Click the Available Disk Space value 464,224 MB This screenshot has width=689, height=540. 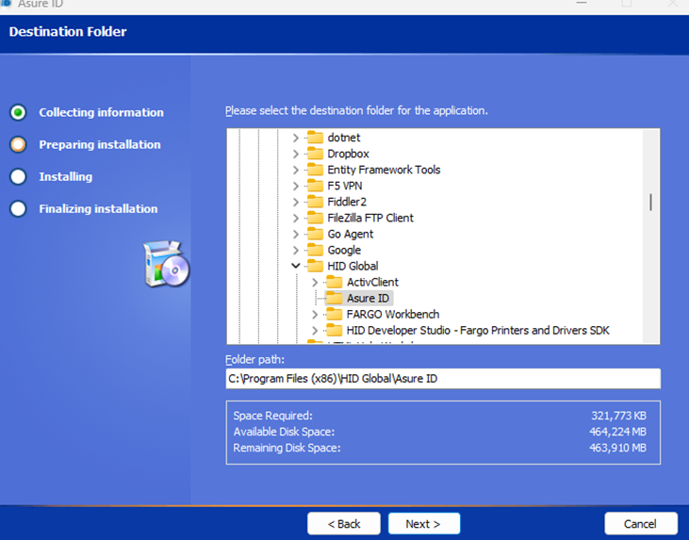point(617,432)
